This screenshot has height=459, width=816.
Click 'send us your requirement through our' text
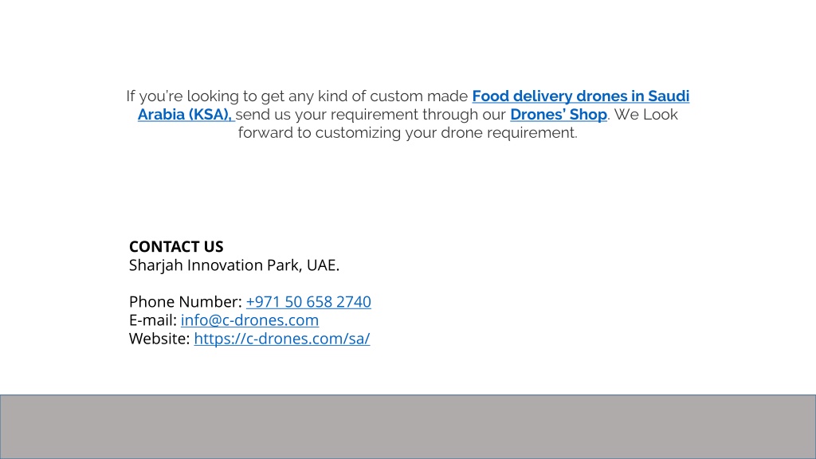pos(371,115)
